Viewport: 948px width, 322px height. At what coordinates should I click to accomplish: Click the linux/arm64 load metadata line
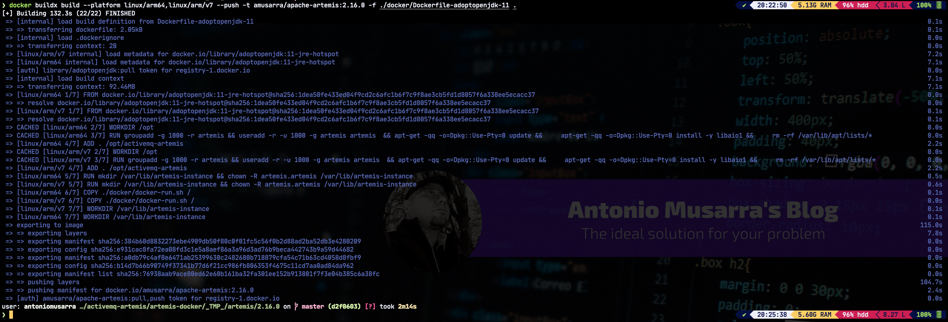[170, 62]
